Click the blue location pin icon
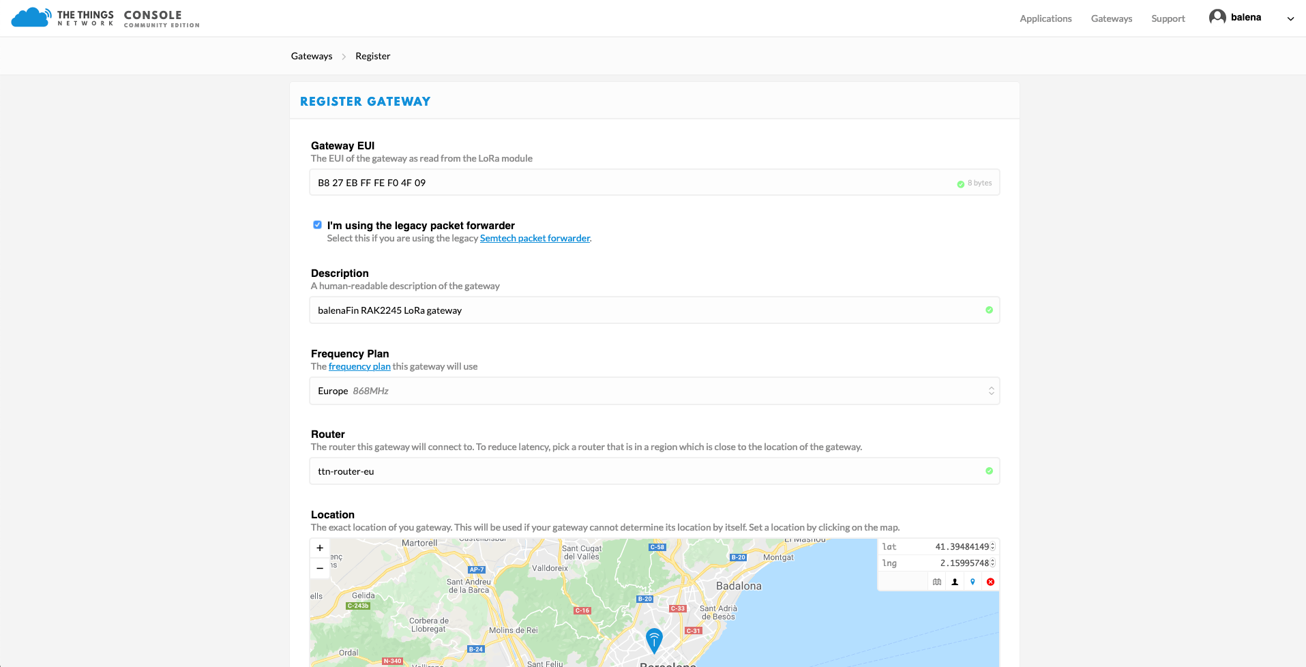The image size is (1306, 667). coord(972,582)
